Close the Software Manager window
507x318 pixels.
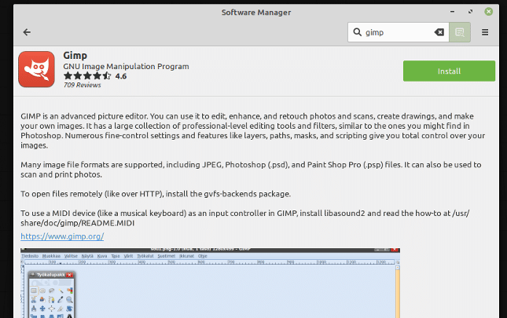click(x=489, y=12)
